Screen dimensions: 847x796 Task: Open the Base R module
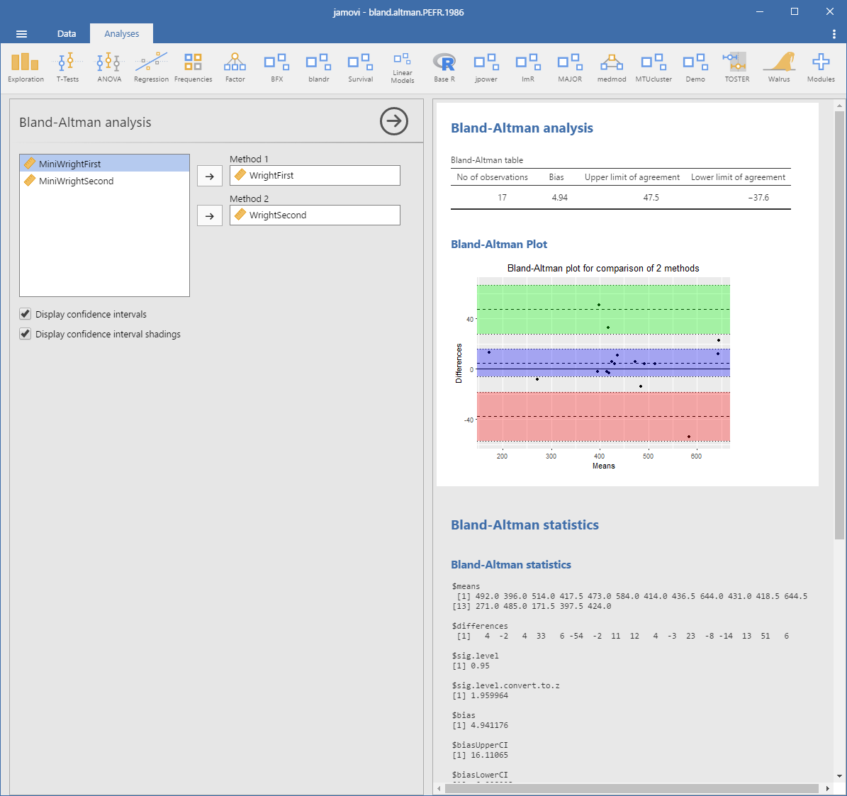444,67
